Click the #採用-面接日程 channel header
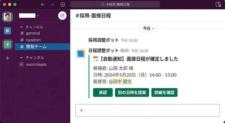Viewport: 225px width, 123px height. 93,16
